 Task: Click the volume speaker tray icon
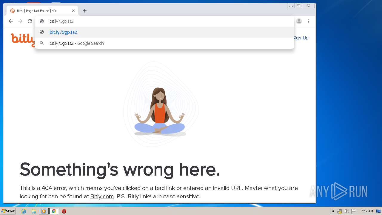(x=346, y=211)
